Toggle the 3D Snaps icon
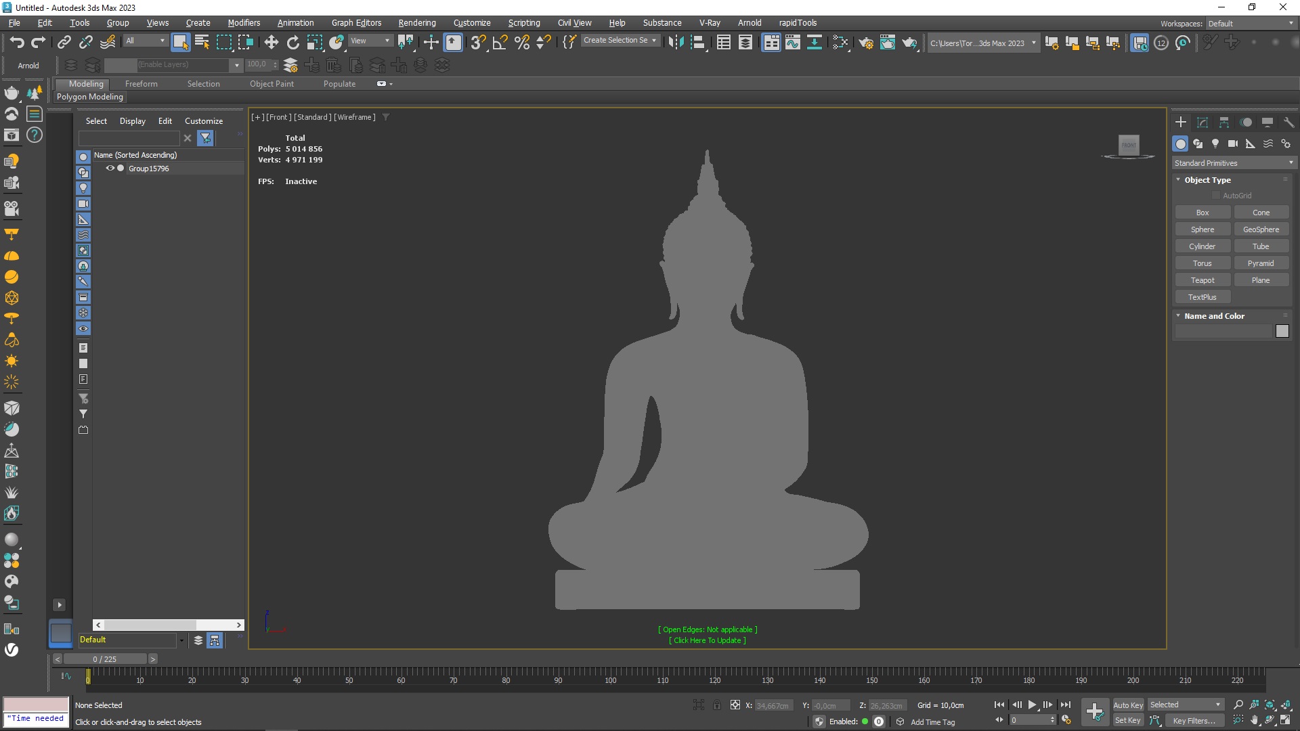Image resolution: width=1300 pixels, height=731 pixels. click(x=478, y=42)
